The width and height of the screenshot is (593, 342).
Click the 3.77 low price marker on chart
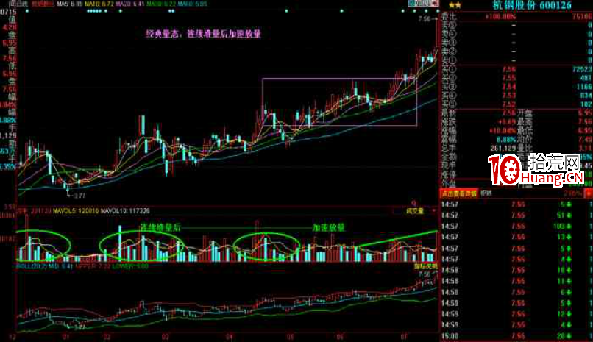pos(79,196)
